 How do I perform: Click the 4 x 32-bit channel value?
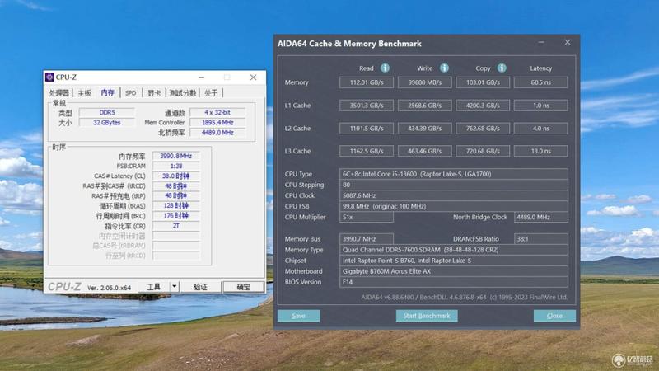click(217, 112)
